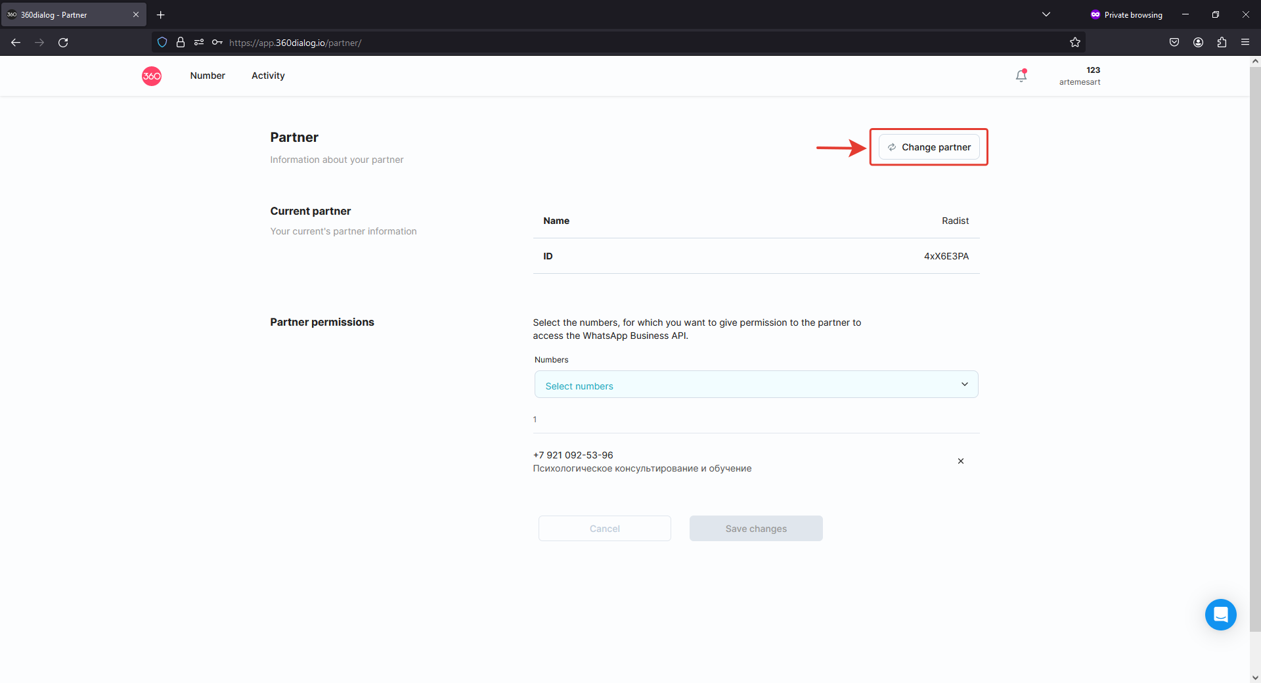Click the Change partner button
Image resolution: width=1261 pixels, height=683 pixels.
(929, 147)
